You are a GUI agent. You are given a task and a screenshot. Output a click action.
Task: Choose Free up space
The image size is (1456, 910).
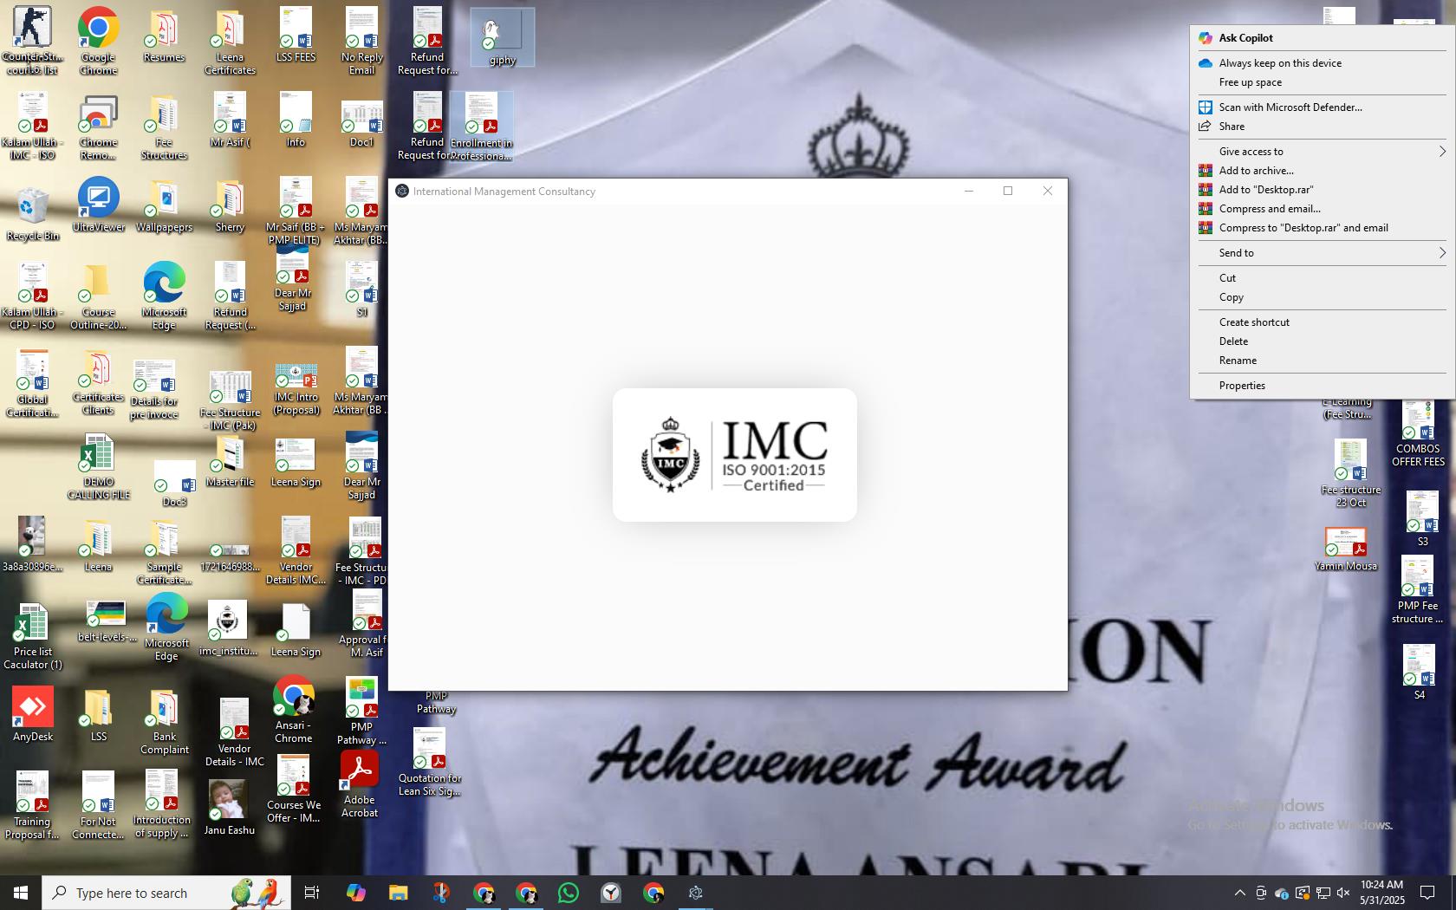click(1323, 82)
